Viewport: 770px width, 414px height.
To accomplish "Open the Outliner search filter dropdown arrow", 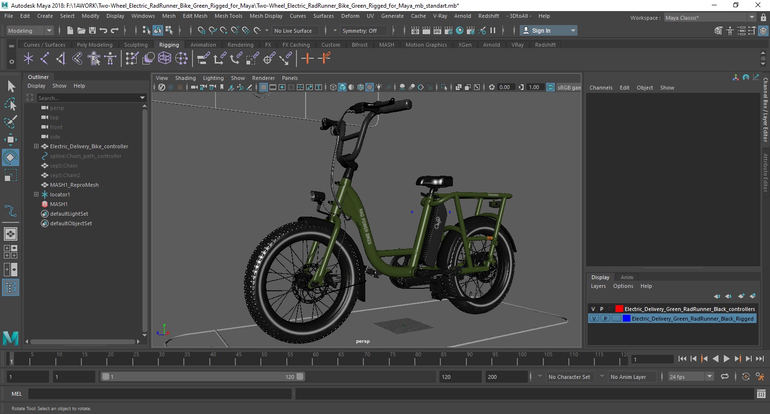I will 142,98.
